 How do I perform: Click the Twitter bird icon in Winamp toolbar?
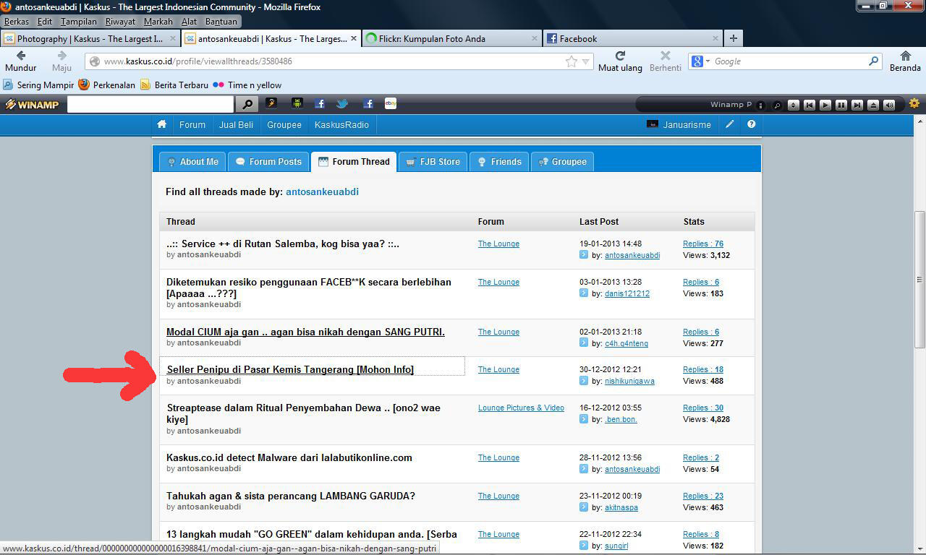coord(342,104)
